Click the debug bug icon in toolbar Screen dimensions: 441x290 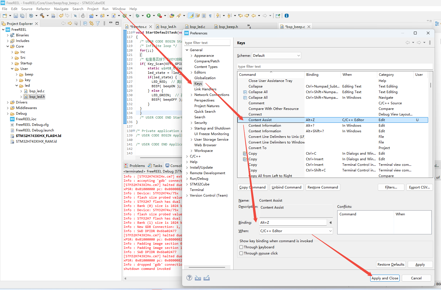[137, 16]
